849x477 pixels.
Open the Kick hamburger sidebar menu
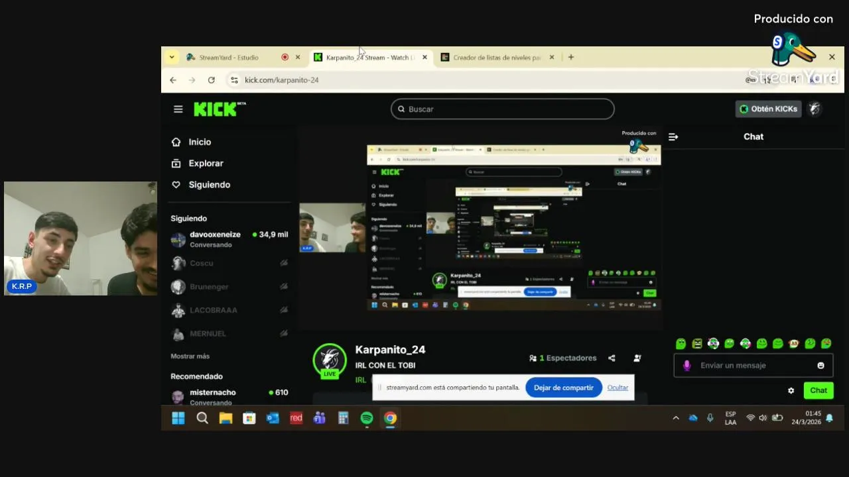(178, 109)
